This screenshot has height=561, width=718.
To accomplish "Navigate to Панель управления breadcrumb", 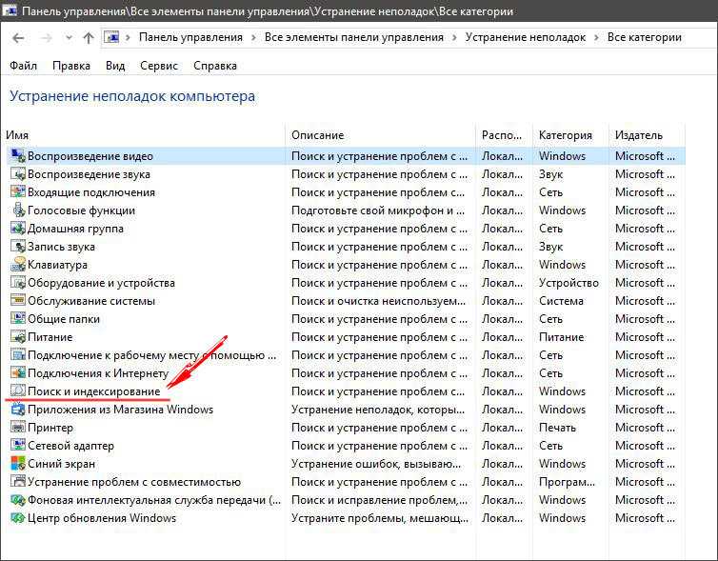I will pos(191,37).
